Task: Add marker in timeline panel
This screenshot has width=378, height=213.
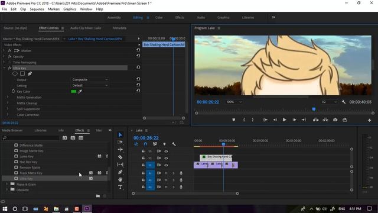Action: pos(164,144)
